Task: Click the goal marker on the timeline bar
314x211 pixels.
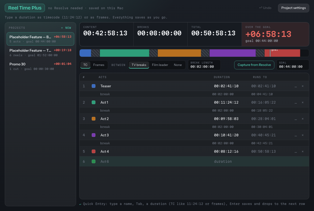Action: coord(270,53)
